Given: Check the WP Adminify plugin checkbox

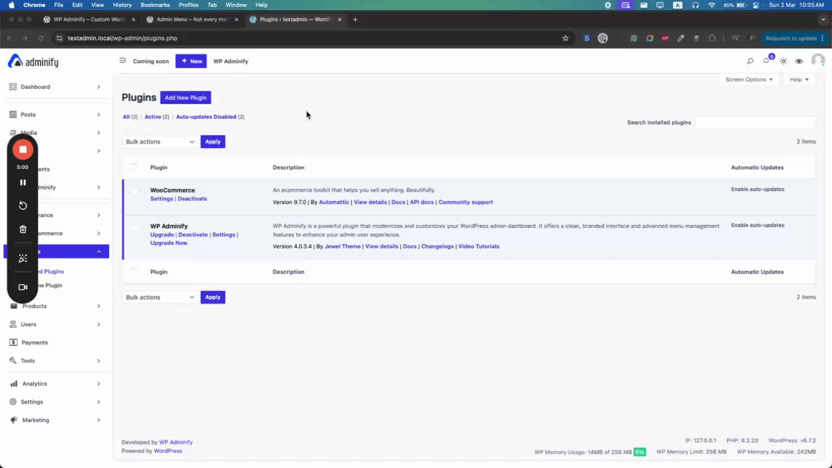Looking at the screenshot, I should click(135, 227).
